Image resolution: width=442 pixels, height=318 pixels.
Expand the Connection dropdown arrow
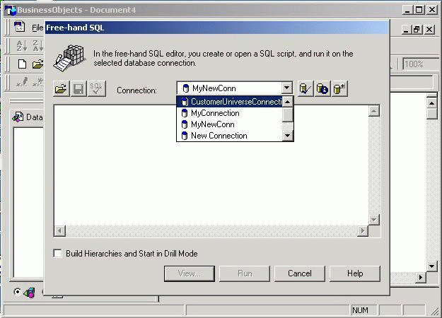click(x=286, y=88)
